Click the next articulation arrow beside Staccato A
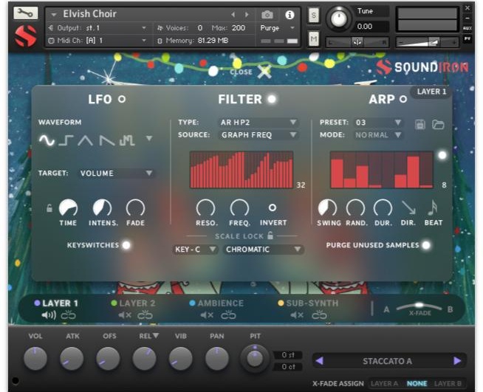 457,360
